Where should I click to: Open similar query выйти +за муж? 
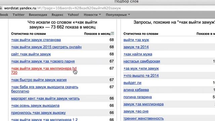click(136, 40)
